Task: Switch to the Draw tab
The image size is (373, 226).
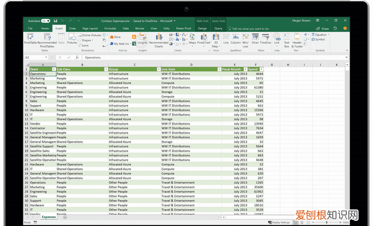Action: click(x=72, y=29)
